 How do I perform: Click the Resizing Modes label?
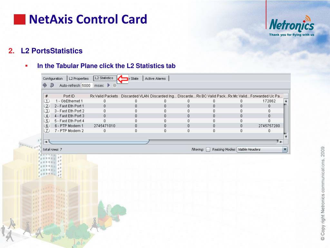click(224, 149)
